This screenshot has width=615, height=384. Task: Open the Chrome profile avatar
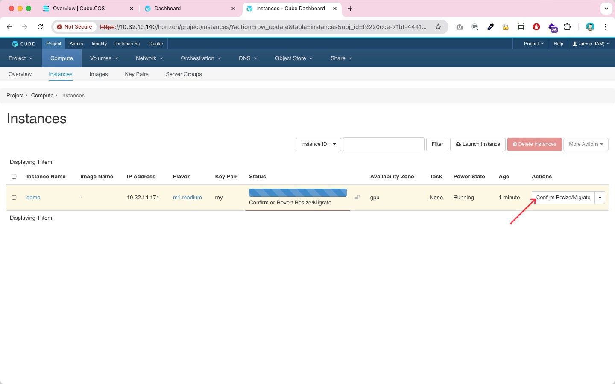[x=590, y=27]
